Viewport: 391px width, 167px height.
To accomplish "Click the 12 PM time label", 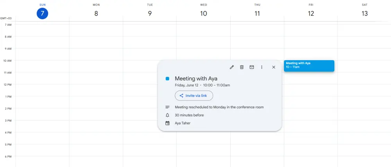I will 8,84.
